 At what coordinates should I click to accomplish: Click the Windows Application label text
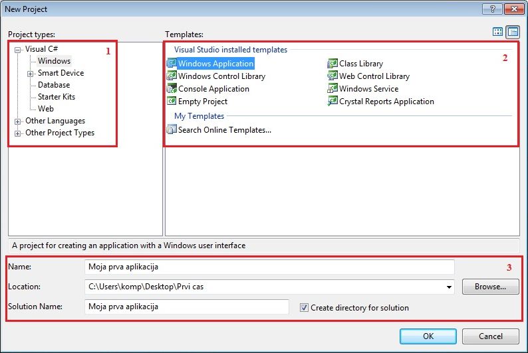215,64
